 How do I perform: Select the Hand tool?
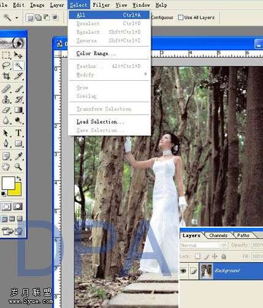[x=6, y=167]
